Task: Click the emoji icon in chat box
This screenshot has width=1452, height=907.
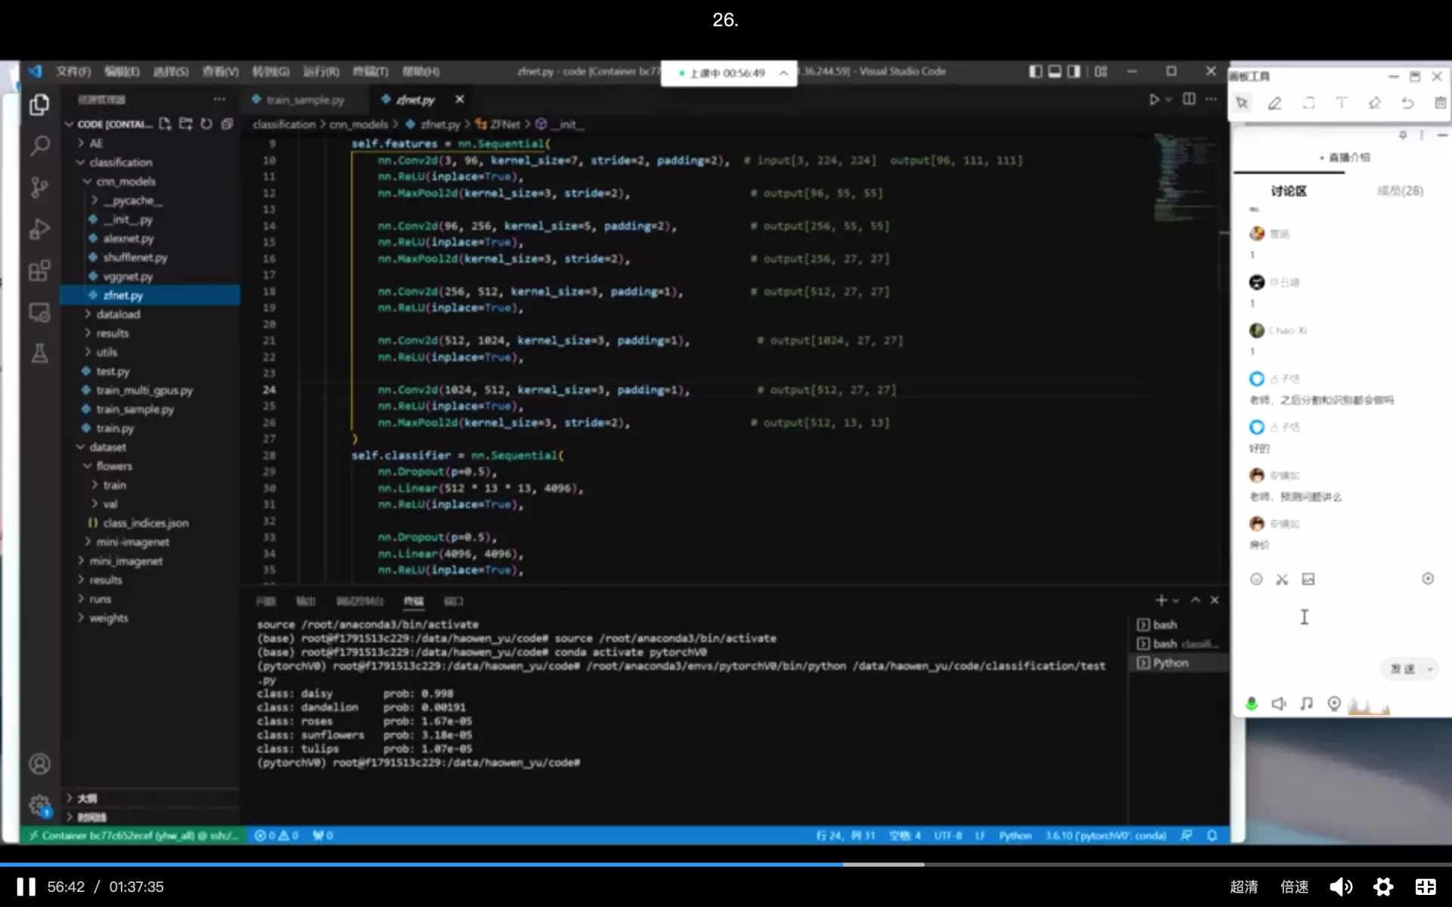Action: [1256, 579]
